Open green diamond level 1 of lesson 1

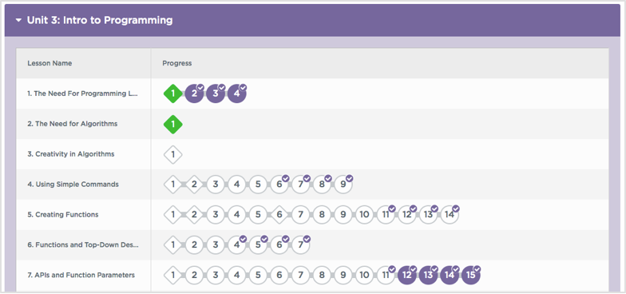pos(172,94)
